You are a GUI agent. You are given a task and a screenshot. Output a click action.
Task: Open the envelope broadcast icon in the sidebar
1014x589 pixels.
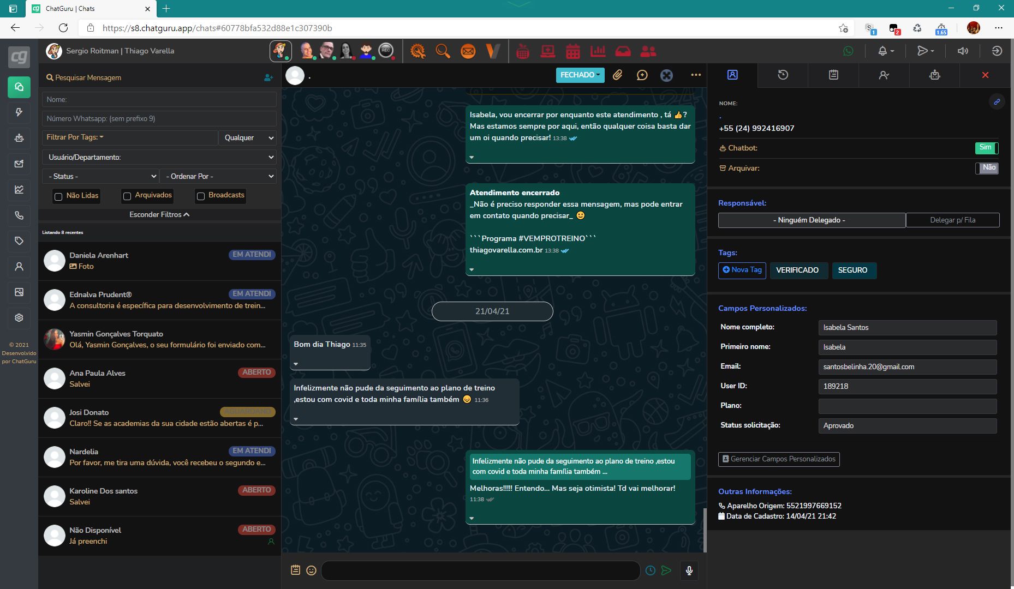[x=19, y=164]
